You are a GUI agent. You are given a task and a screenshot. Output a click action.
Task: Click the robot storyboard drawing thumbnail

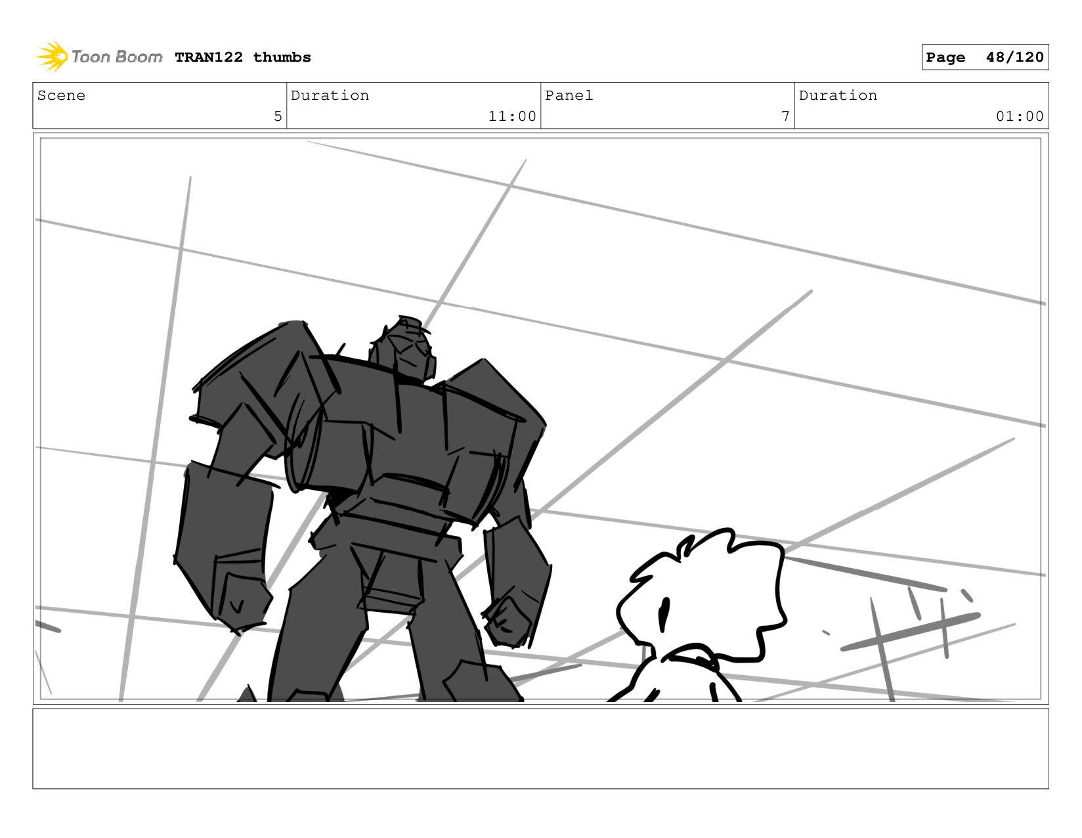pos(540,418)
